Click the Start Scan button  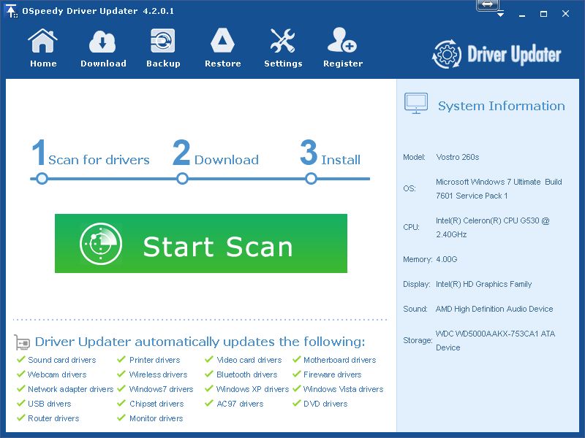[200, 243]
